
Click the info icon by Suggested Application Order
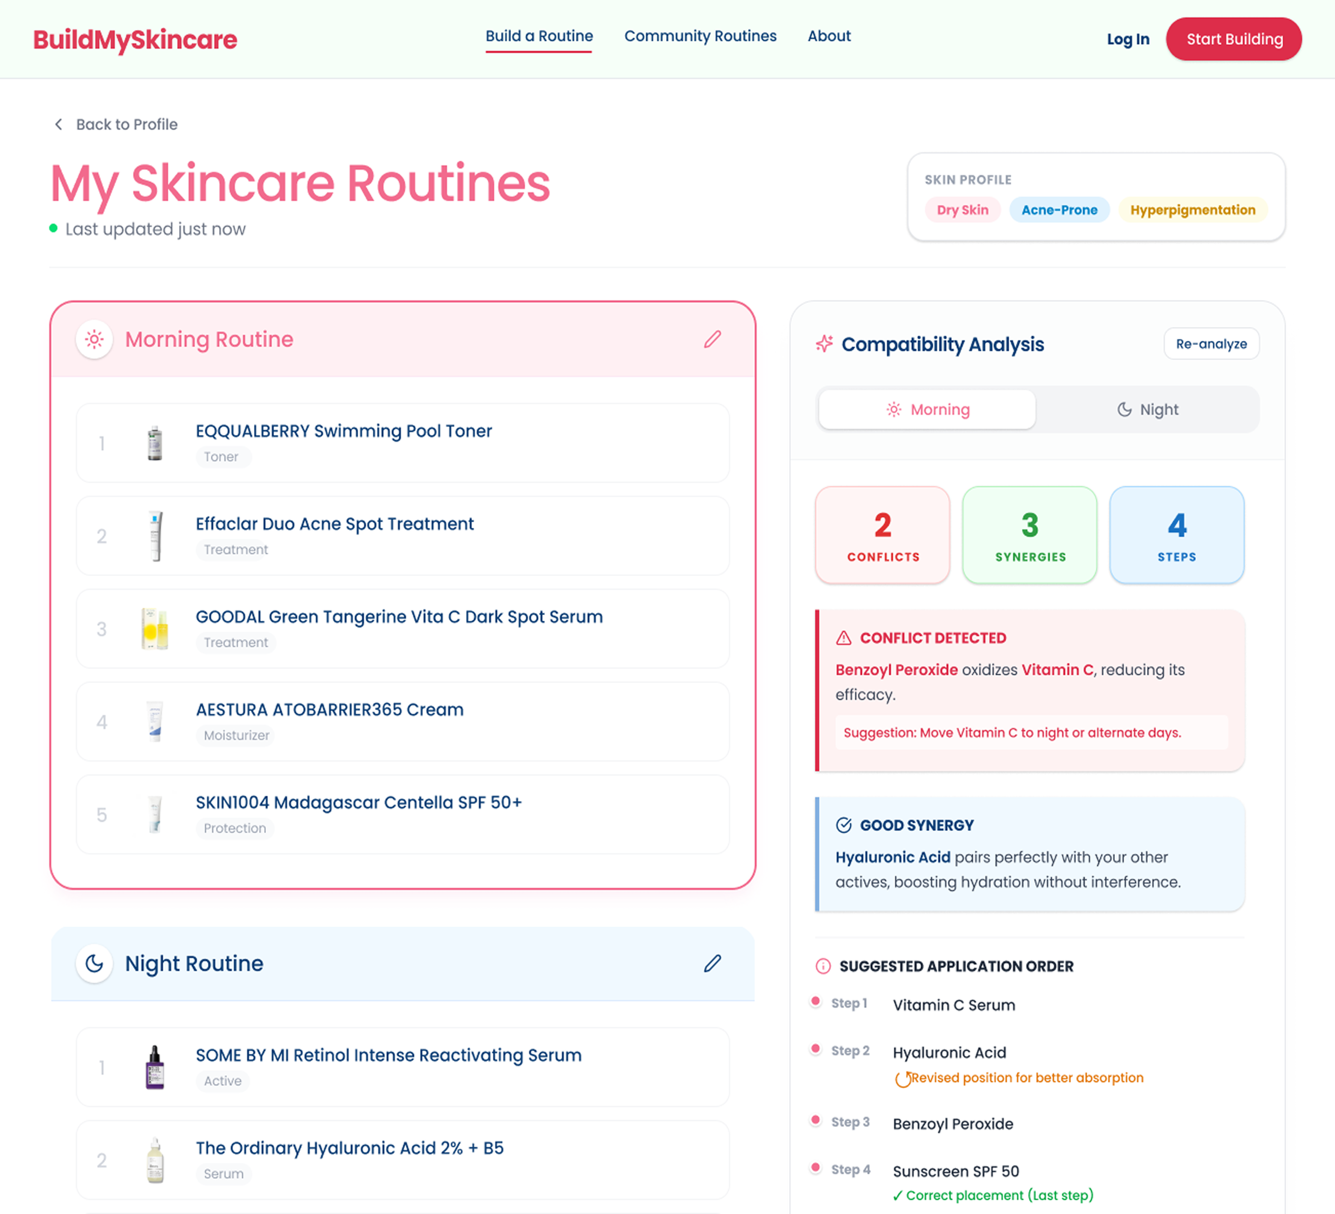pos(822,966)
